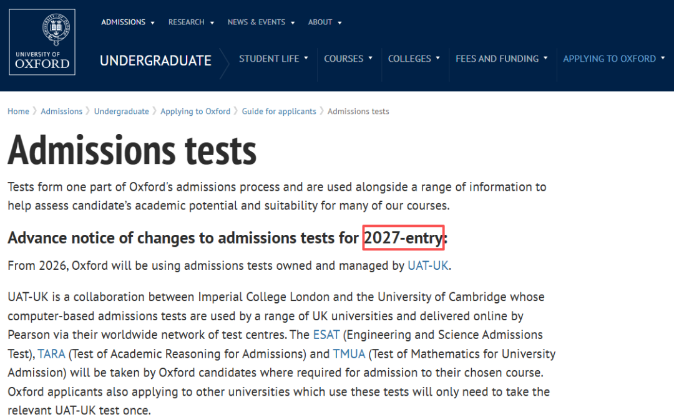Screen dimensions: 674x420
Task: Expand the About menu
Action: [325, 22]
